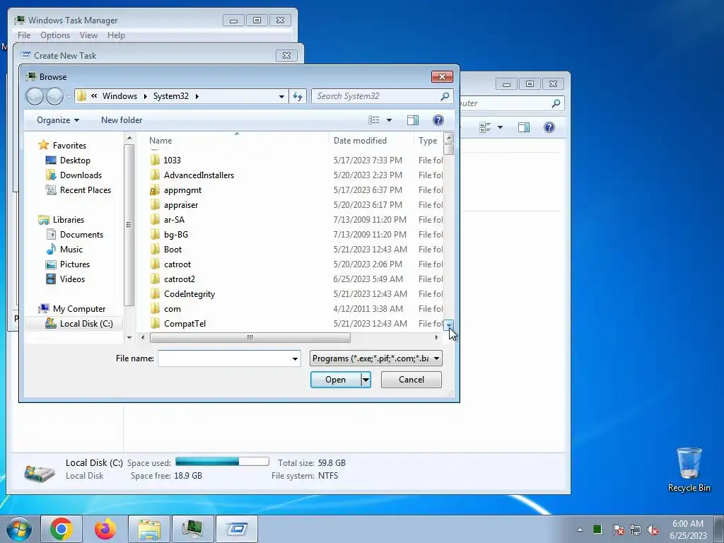724x543 pixels.
Task: Open Downloads in Favorites
Action: click(x=81, y=175)
